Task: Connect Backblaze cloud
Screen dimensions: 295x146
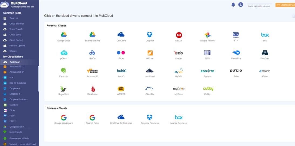Action: tap(93, 90)
